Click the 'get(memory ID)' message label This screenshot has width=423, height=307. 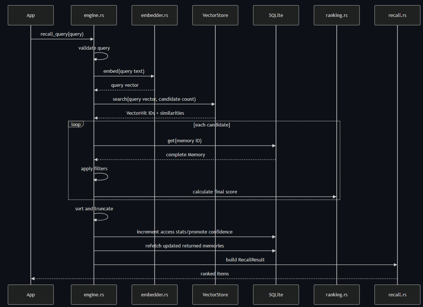click(184, 141)
